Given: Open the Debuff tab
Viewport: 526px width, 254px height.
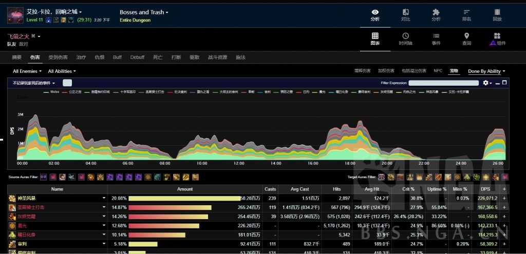Looking at the screenshot, I should click(137, 57).
